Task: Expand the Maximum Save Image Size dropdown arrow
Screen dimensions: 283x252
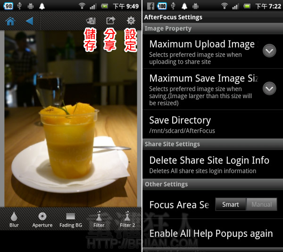Action: 269,88
